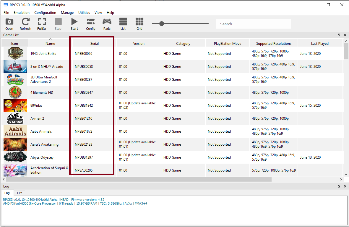Float the Log panel
Screen dimensions: 349x227
pyautogui.click(x=339, y=186)
